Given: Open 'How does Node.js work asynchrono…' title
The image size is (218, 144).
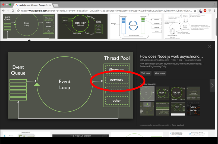Looking at the screenshot, I should coord(171,56).
